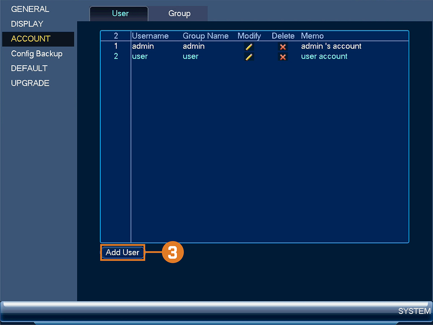433x325 pixels.
Task: Click the Group Name column header
Action: tap(206, 36)
